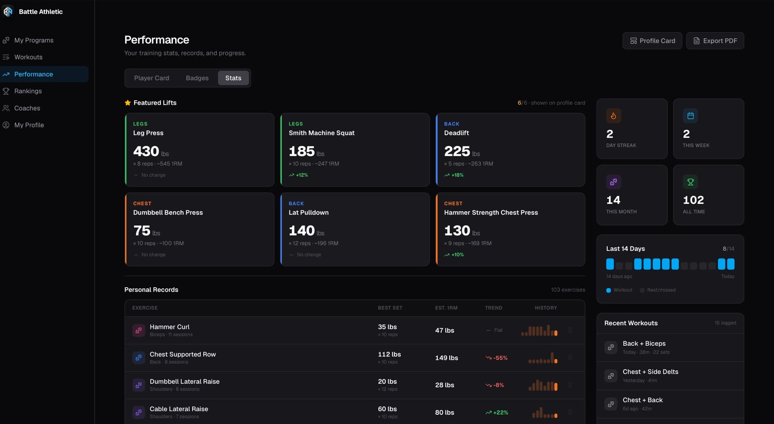Open Performance in the sidebar
Image resolution: width=774 pixels, height=424 pixels.
coord(44,74)
